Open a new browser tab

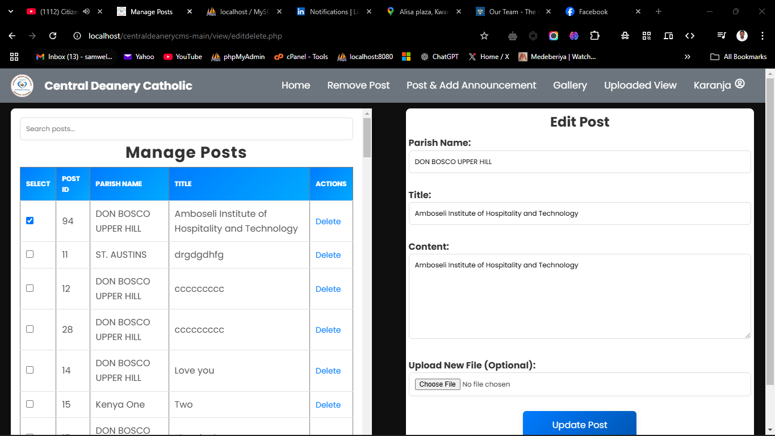659,11
